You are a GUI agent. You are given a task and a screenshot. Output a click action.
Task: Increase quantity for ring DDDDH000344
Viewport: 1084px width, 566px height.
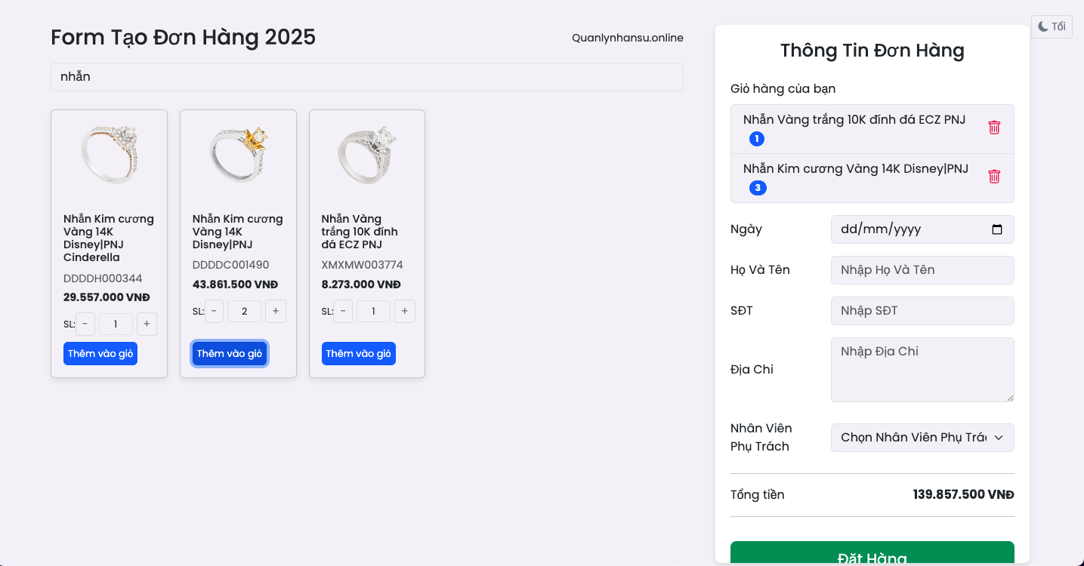point(147,324)
